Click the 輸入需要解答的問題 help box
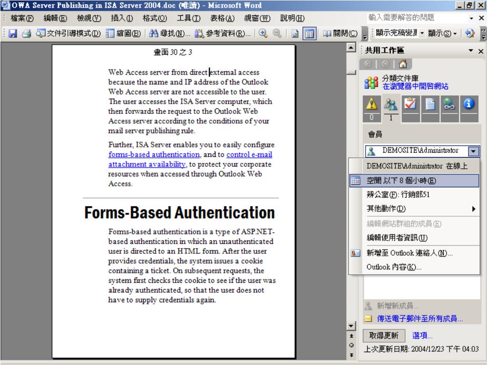This screenshot has width=487, height=365. point(417,18)
